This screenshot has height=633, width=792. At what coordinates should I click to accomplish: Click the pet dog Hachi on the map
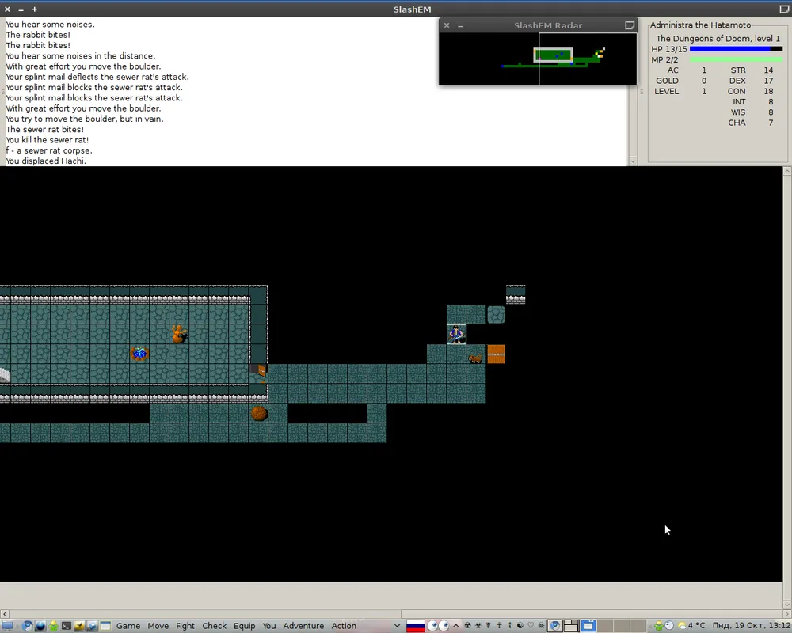click(475, 358)
